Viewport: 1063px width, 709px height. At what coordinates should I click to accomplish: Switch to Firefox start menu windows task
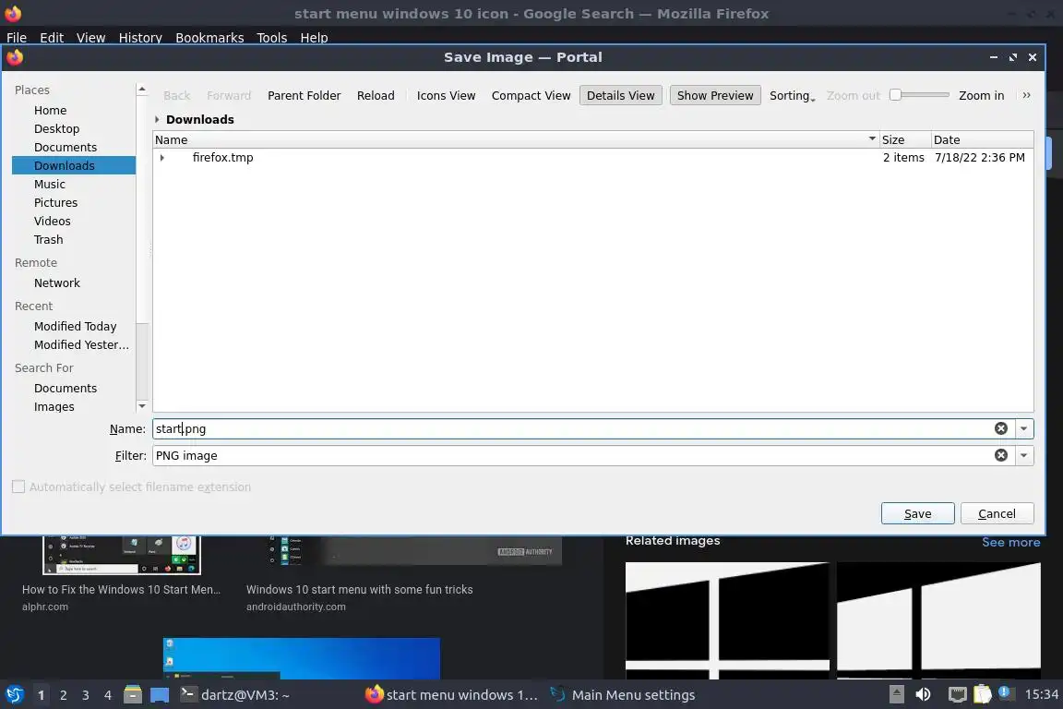point(451,695)
